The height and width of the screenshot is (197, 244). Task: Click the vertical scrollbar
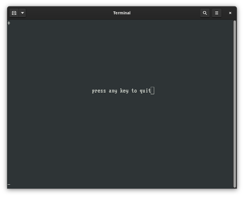(x=235, y=104)
